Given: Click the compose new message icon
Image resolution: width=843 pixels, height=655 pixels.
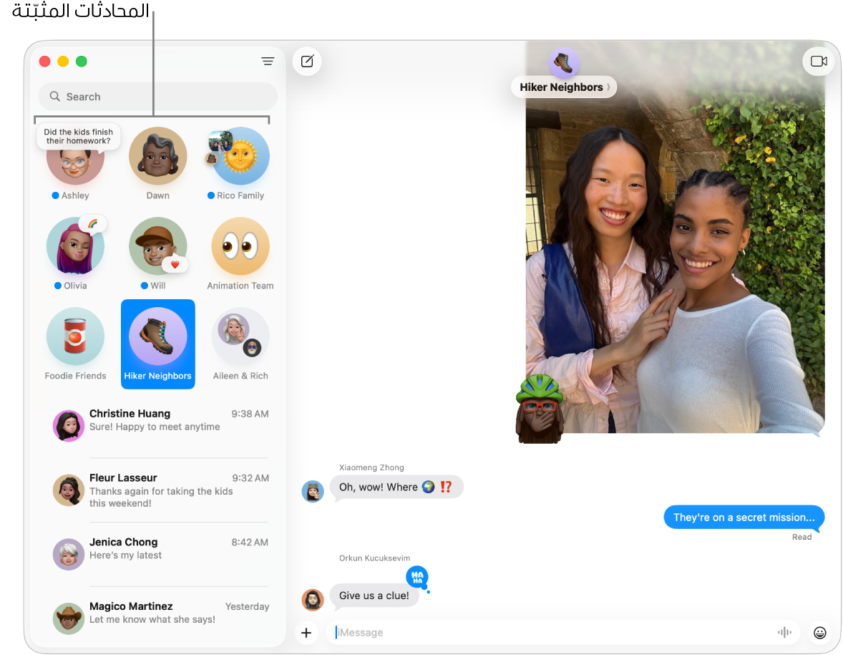Looking at the screenshot, I should [x=307, y=62].
